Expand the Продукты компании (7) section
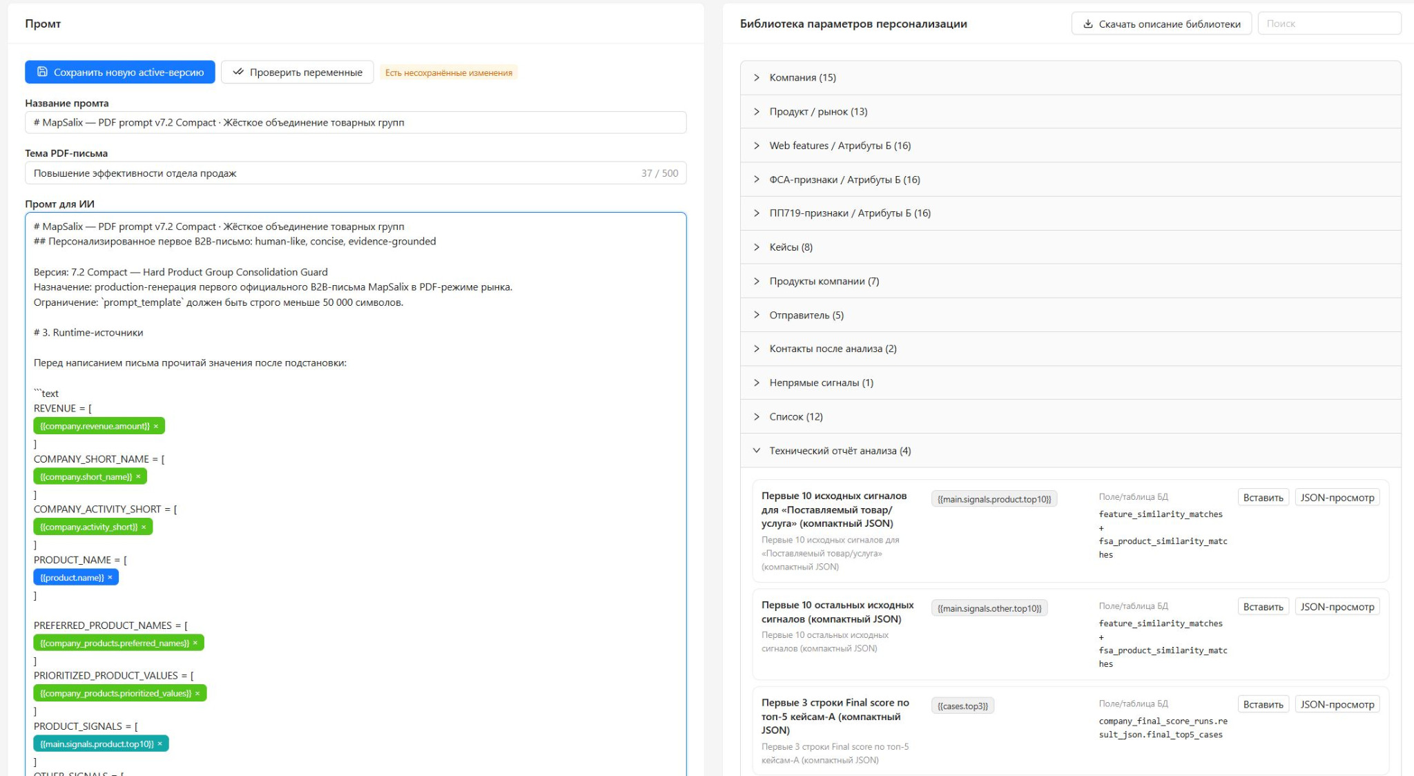Screen dimensions: 1414x776 1070,281
